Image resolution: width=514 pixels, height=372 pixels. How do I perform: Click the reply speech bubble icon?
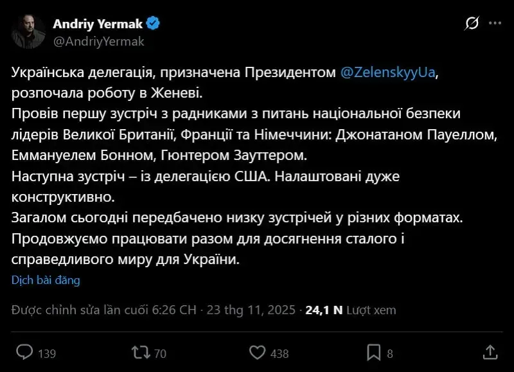click(x=24, y=352)
